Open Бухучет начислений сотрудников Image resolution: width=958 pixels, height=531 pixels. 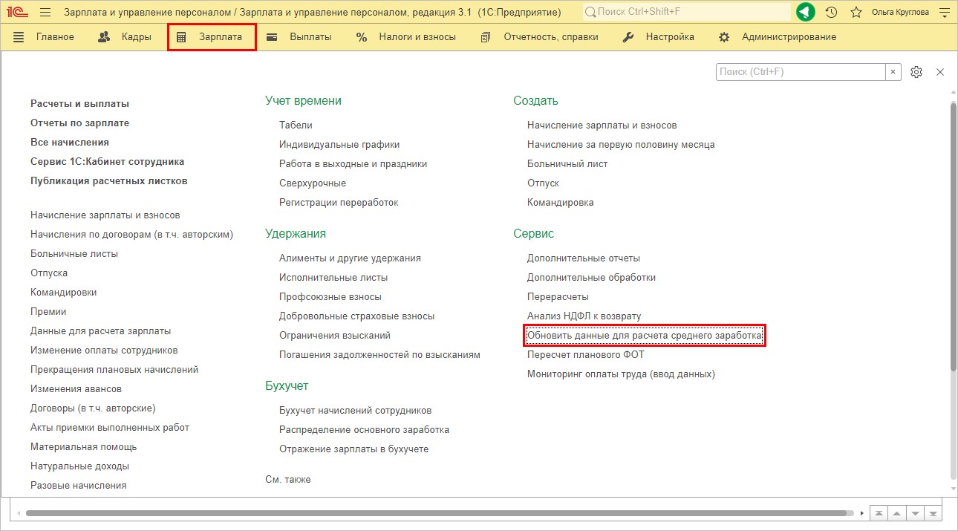point(355,411)
